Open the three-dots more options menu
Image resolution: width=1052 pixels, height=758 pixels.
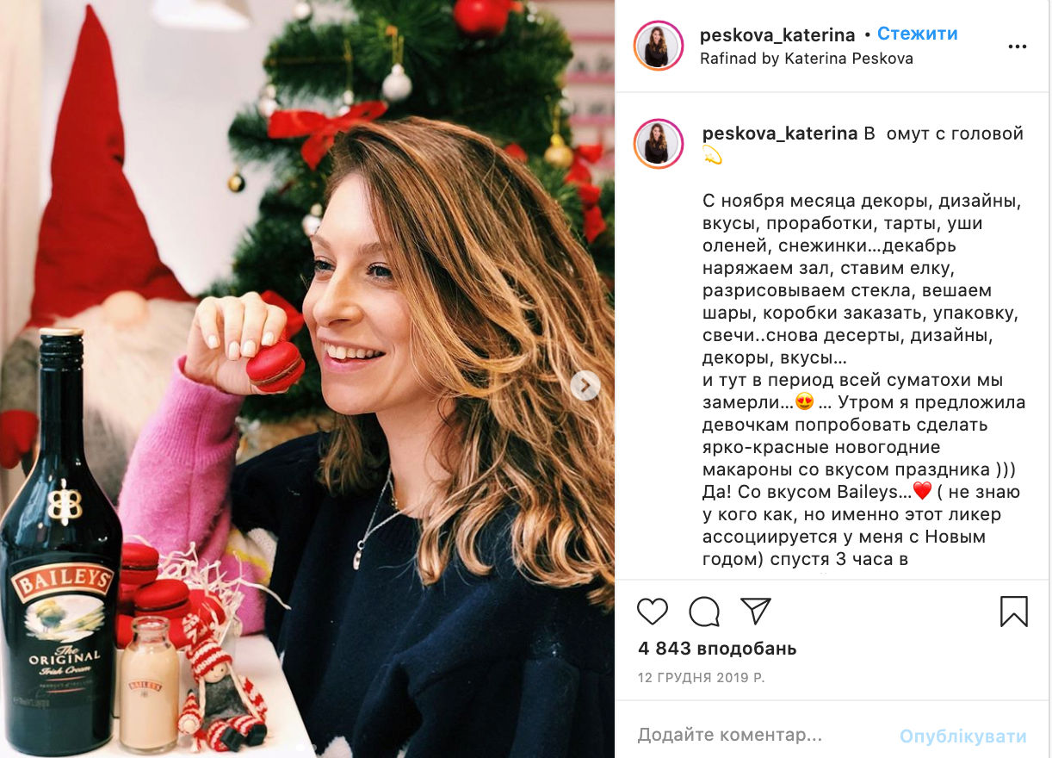click(x=1017, y=47)
